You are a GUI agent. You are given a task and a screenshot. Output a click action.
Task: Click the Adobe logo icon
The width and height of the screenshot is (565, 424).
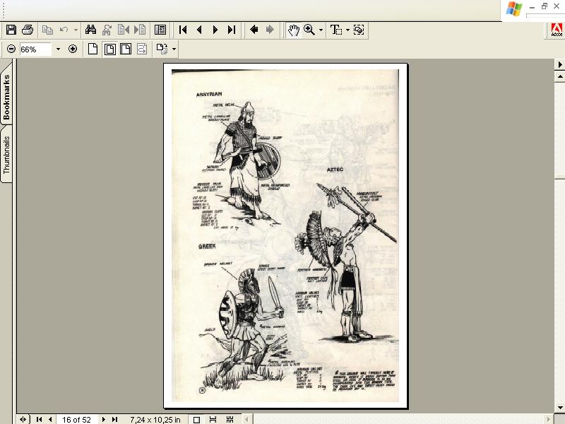tap(557, 30)
